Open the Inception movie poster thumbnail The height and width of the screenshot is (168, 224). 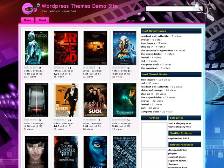click(x=125, y=152)
